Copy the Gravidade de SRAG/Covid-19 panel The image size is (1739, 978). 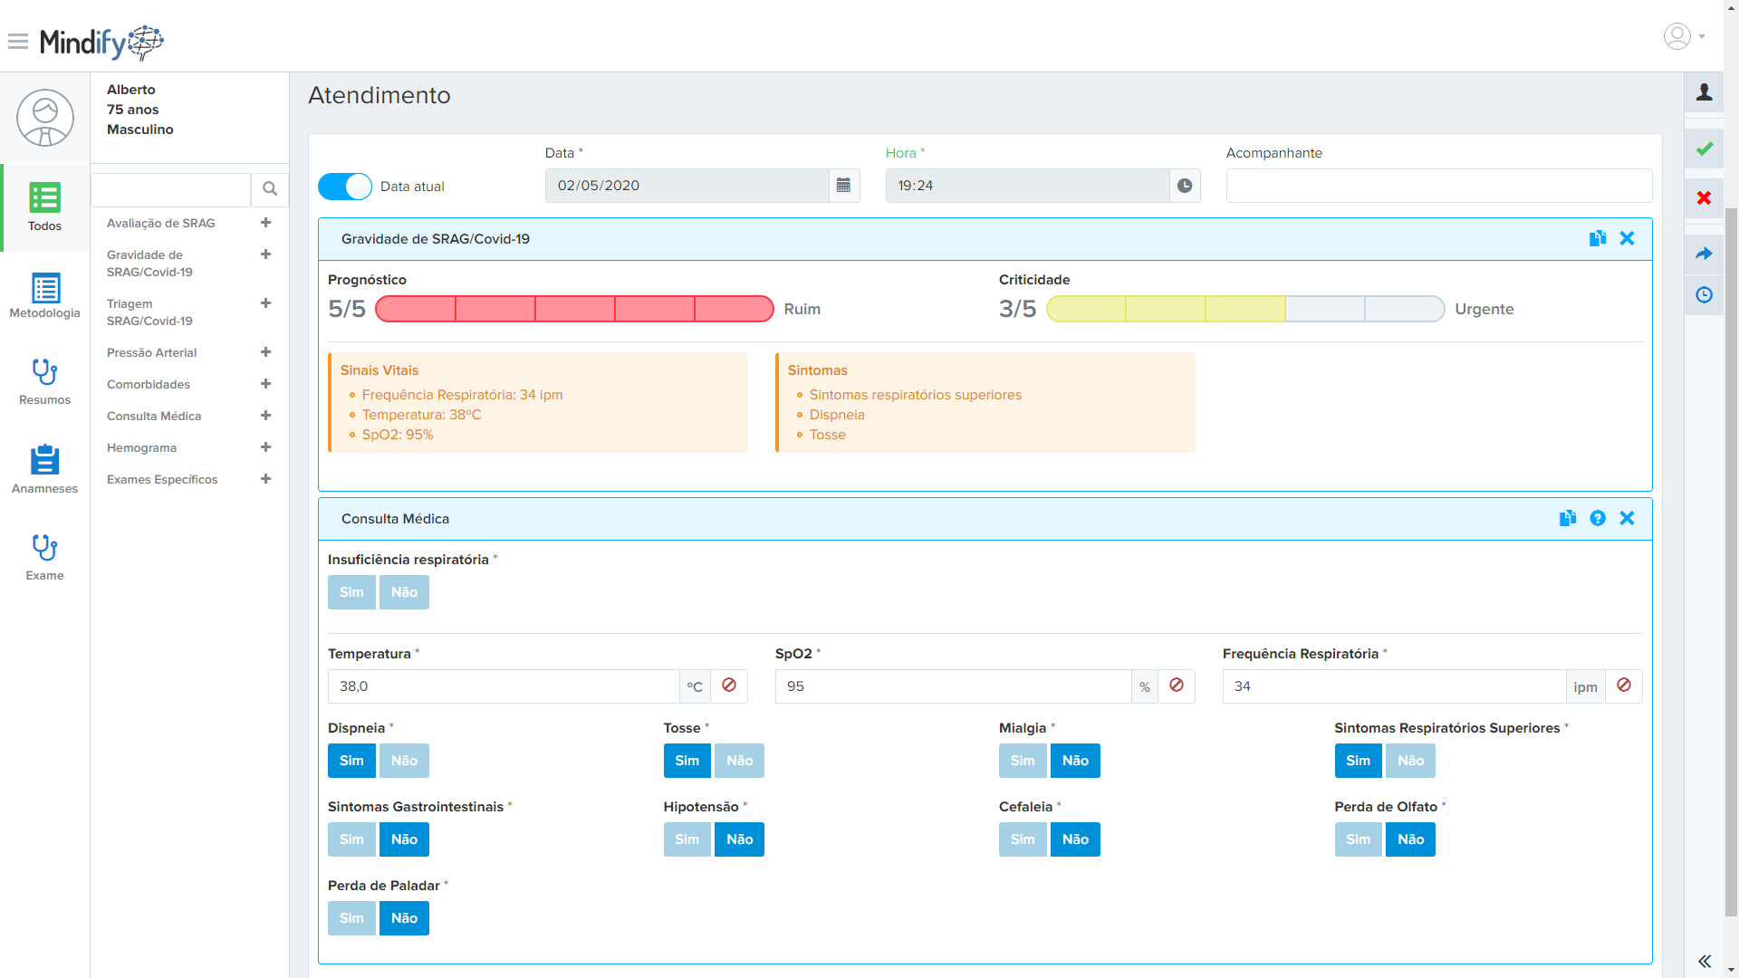(x=1597, y=238)
